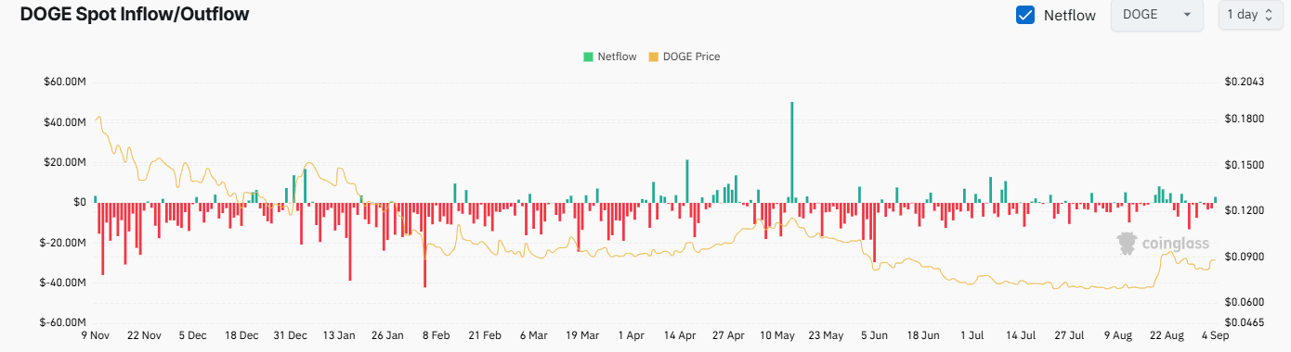Image resolution: width=1291 pixels, height=352 pixels.
Task: Uncheck the Netflow checkbox
Action: (1025, 15)
